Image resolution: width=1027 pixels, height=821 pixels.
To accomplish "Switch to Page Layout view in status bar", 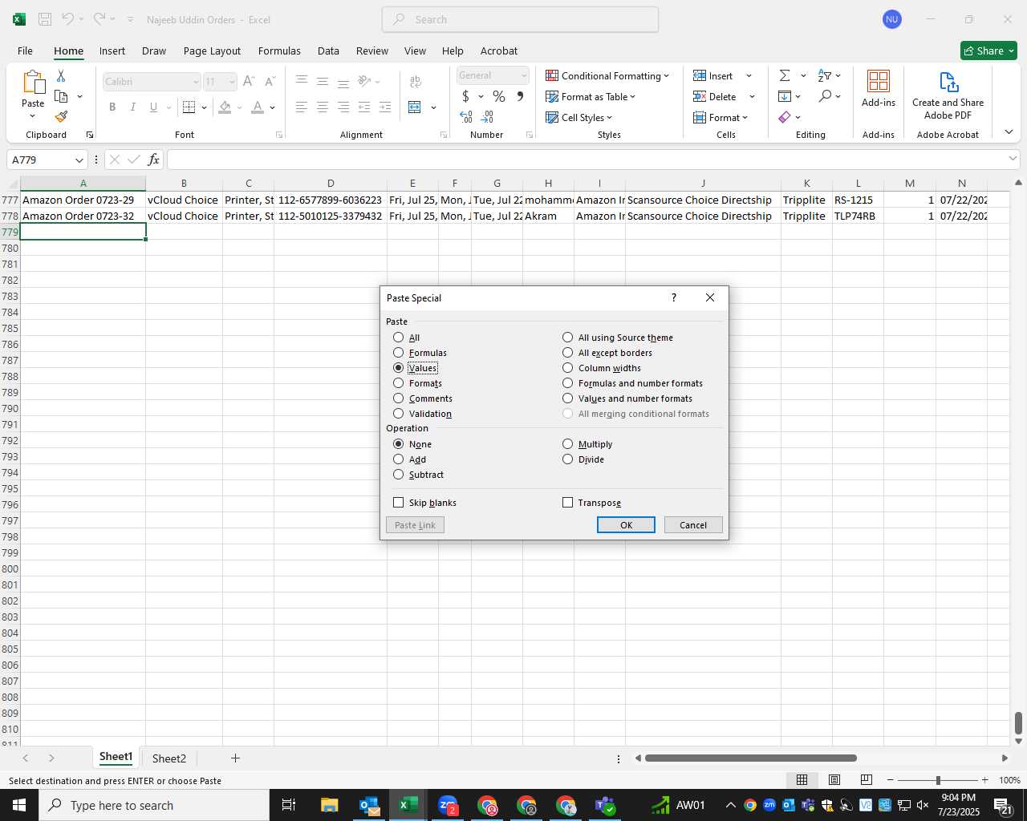I will (834, 780).
